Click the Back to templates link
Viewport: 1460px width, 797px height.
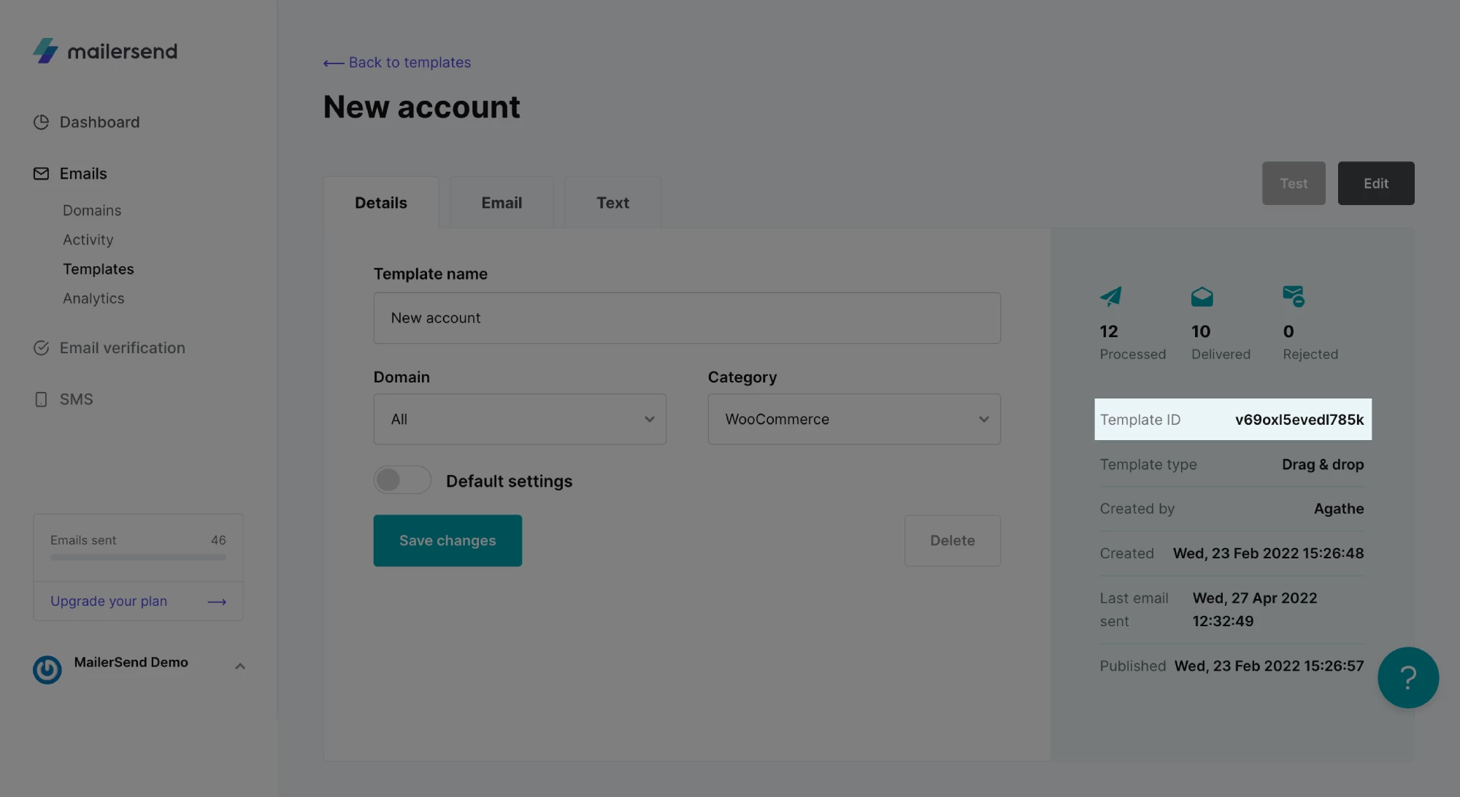point(397,62)
